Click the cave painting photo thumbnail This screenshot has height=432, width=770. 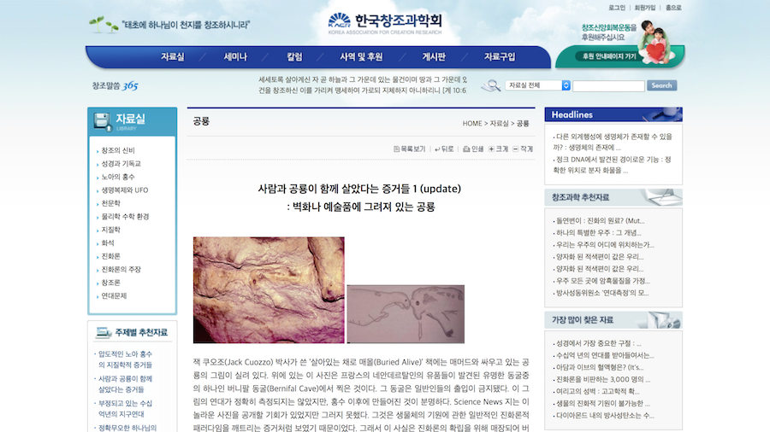pos(268,278)
